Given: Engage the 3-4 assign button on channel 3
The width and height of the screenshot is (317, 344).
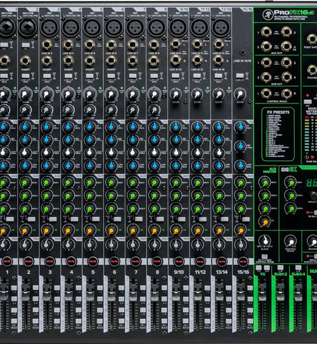Looking at the screenshot, I should pyautogui.click(x=57, y=299).
